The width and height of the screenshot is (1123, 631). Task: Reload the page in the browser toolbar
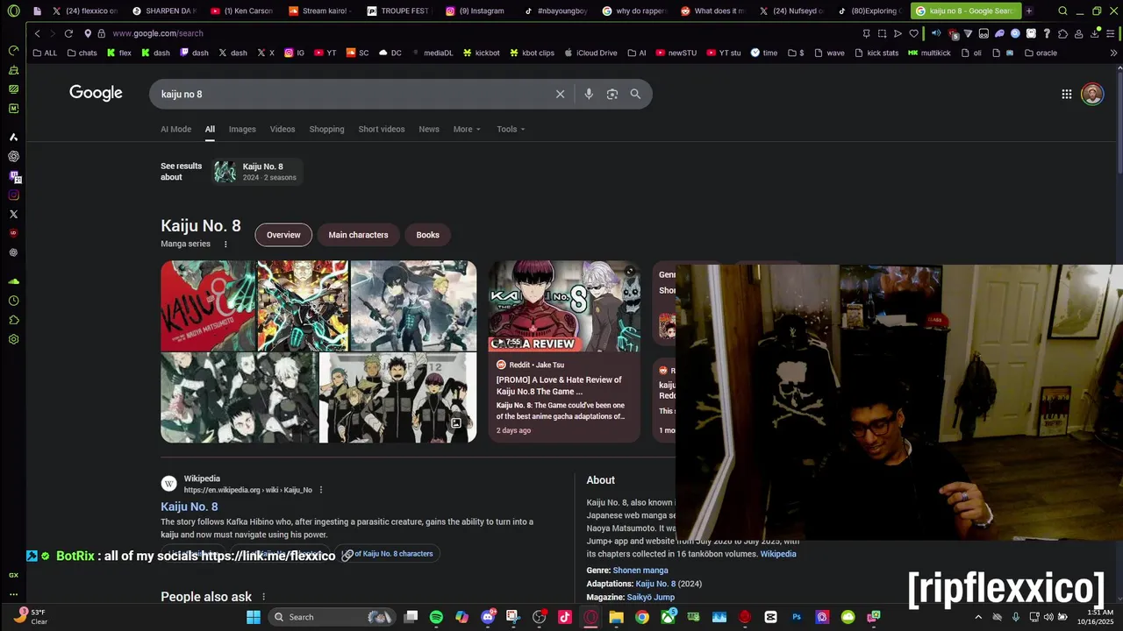click(x=68, y=33)
